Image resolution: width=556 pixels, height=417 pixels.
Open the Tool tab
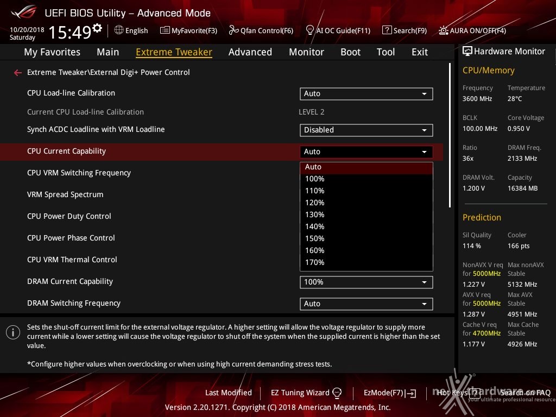pyautogui.click(x=386, y=52)
